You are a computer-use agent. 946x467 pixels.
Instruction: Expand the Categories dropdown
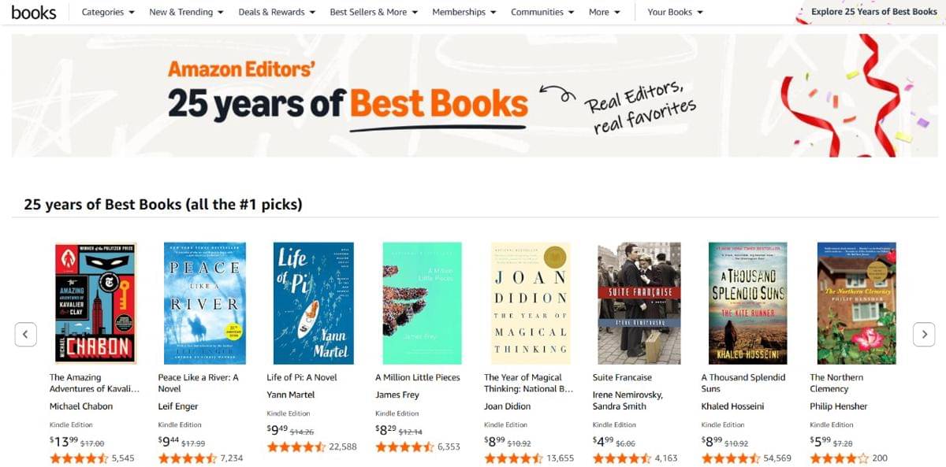[x=108, y=12]
